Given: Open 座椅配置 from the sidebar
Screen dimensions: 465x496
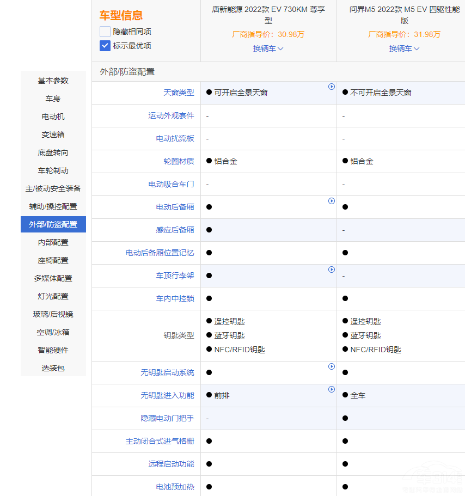Looking at the screenshot, I should click(53, 260).
